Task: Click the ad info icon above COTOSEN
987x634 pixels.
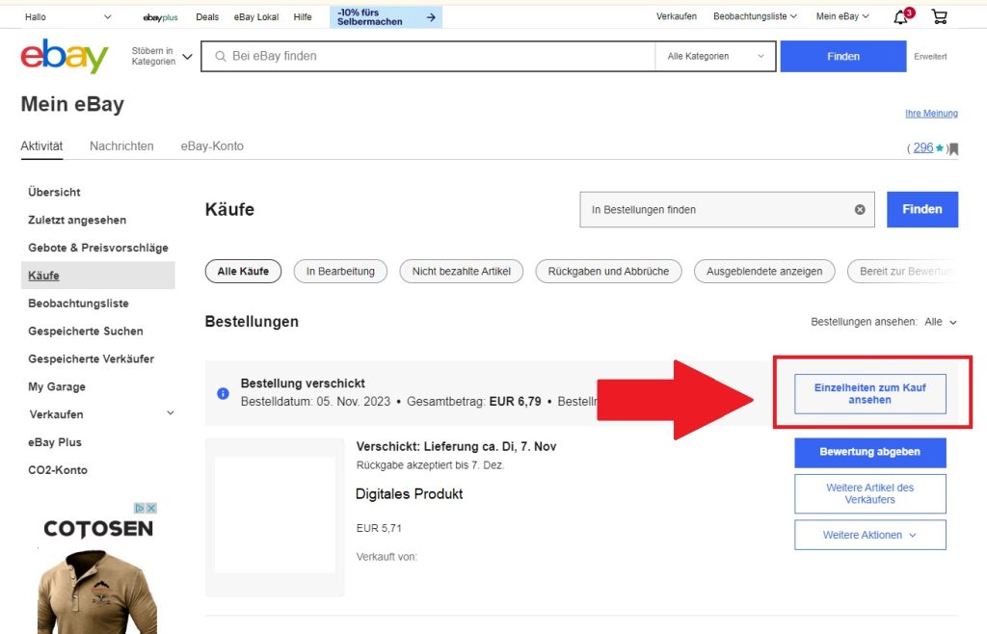Action: pyautogui.click(x=140, y=508)
